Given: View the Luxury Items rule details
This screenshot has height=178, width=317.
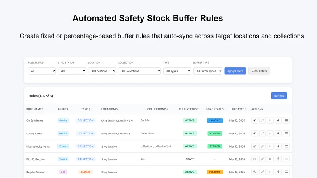Looking at the screenshot, I should coord(254,133).
